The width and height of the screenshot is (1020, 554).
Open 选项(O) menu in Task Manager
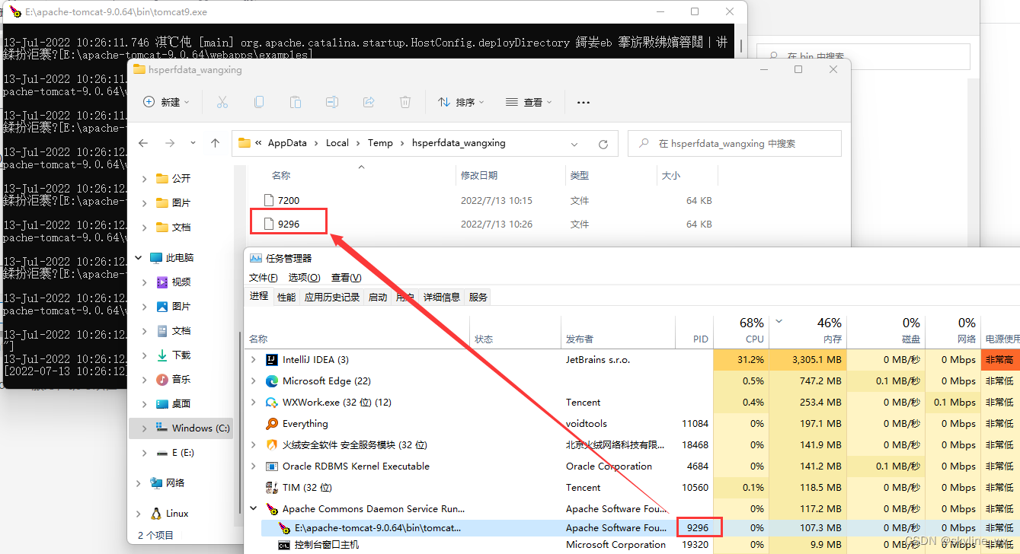(x=305, y=278)
